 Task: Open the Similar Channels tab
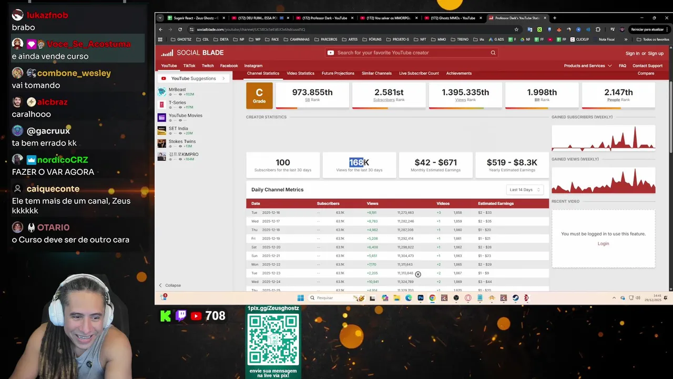376,74
